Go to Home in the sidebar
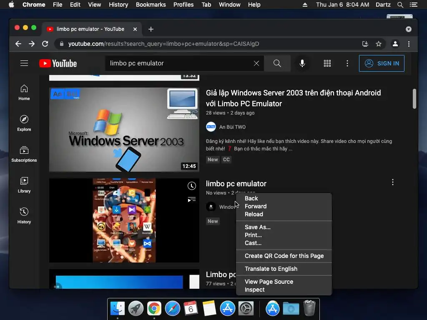The width and height of the screenshot is (427, 320). pyautogui.click(x=24, y=93)
